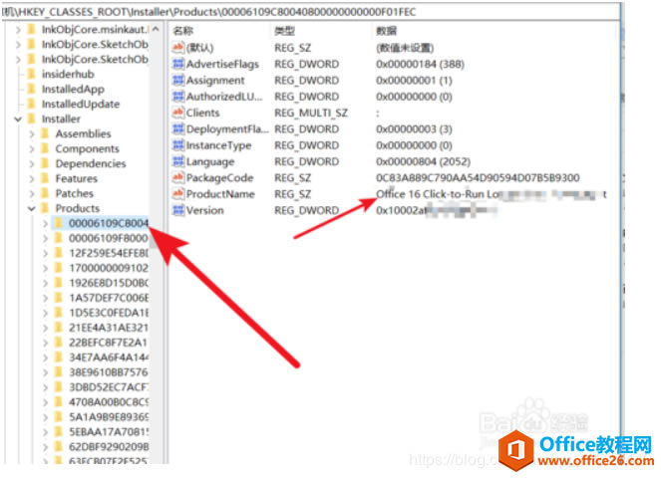Viewport: 661px width, 478px height.
Task: Click the insiderhub folder icon
Action: (x=31, y=74)
